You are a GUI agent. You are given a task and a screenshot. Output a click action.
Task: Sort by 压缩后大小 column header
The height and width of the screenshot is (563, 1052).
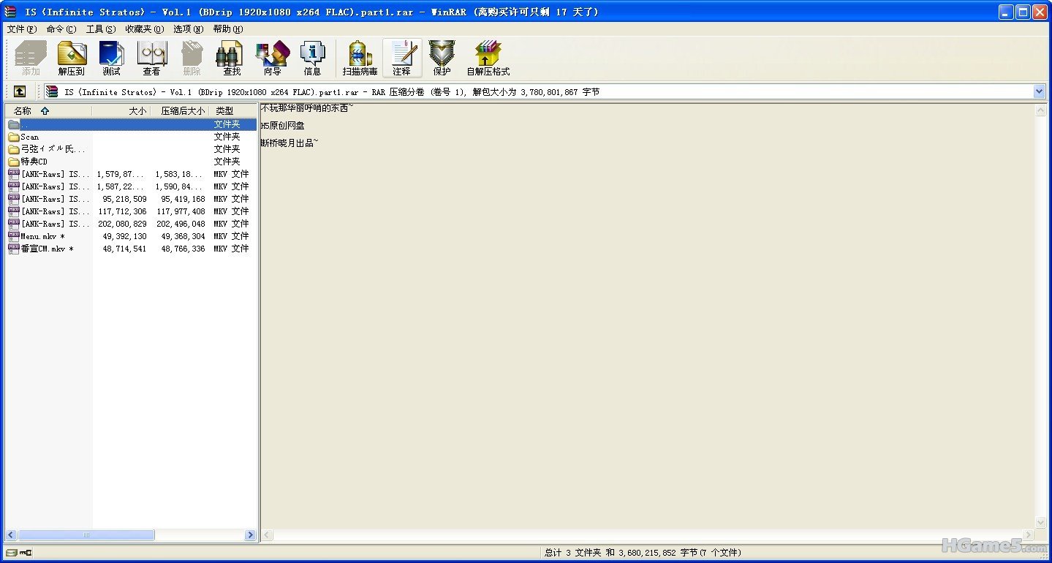[182, 111]
